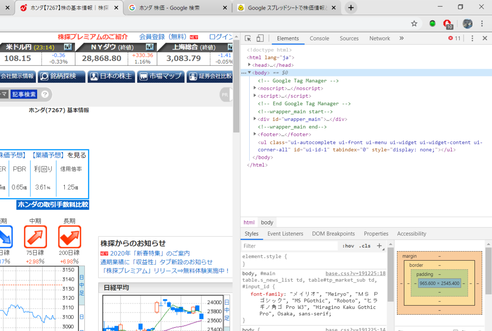The image size is (492, 331).
Task: Open 2020年「新春特集」のご案内 link
Action: [x=149, y=253]
